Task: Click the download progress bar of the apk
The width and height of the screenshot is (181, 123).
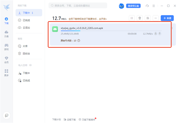Action: [111, 31]
